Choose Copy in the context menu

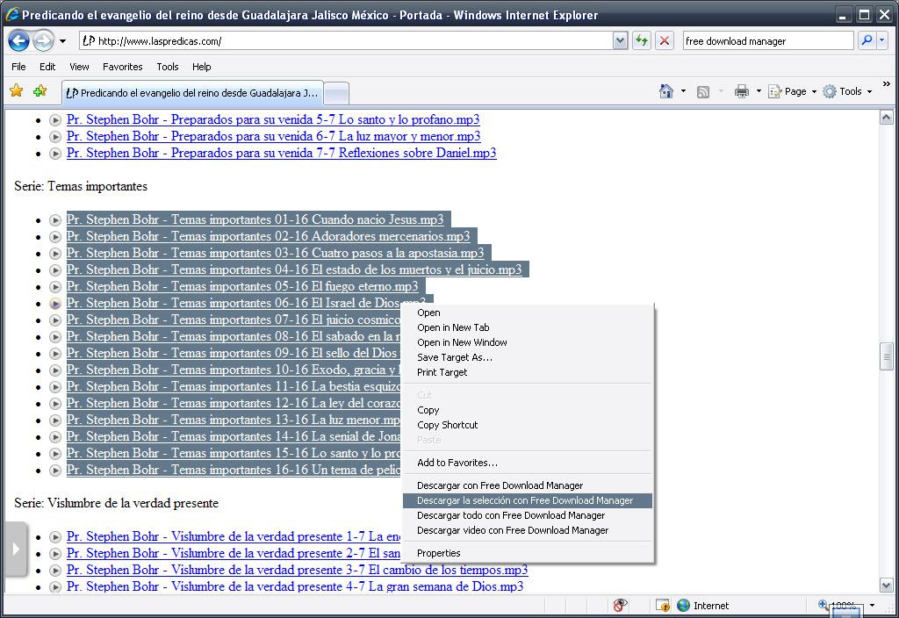click(x=428, y=410)
